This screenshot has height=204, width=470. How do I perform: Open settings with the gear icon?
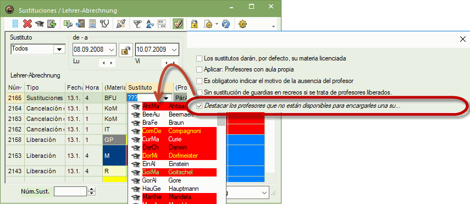[x=242, y=24]
